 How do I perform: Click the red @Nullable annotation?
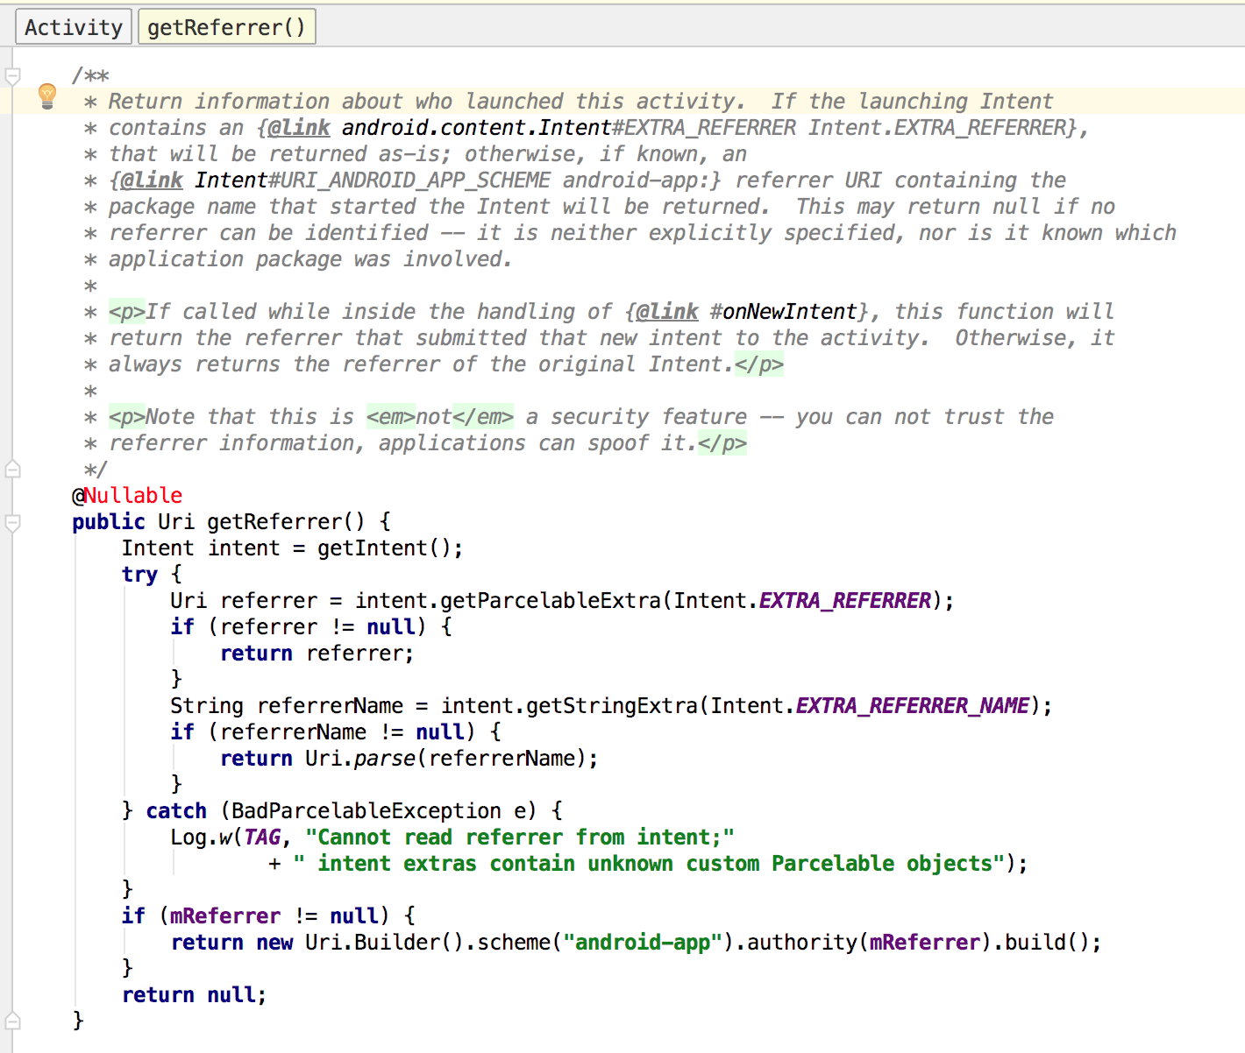[x=127, y=496]
